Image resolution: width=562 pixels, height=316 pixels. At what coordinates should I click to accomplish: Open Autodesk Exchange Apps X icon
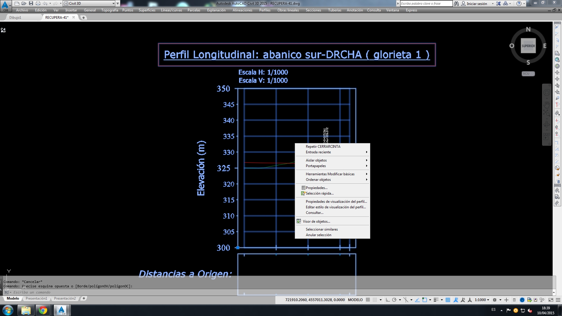pyautogui.click(x=498, y=4)
